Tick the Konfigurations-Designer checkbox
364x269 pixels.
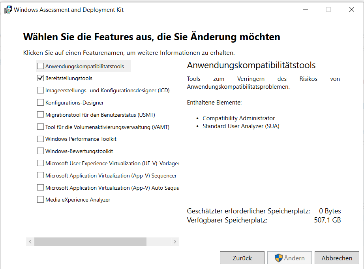pos(40,103)
